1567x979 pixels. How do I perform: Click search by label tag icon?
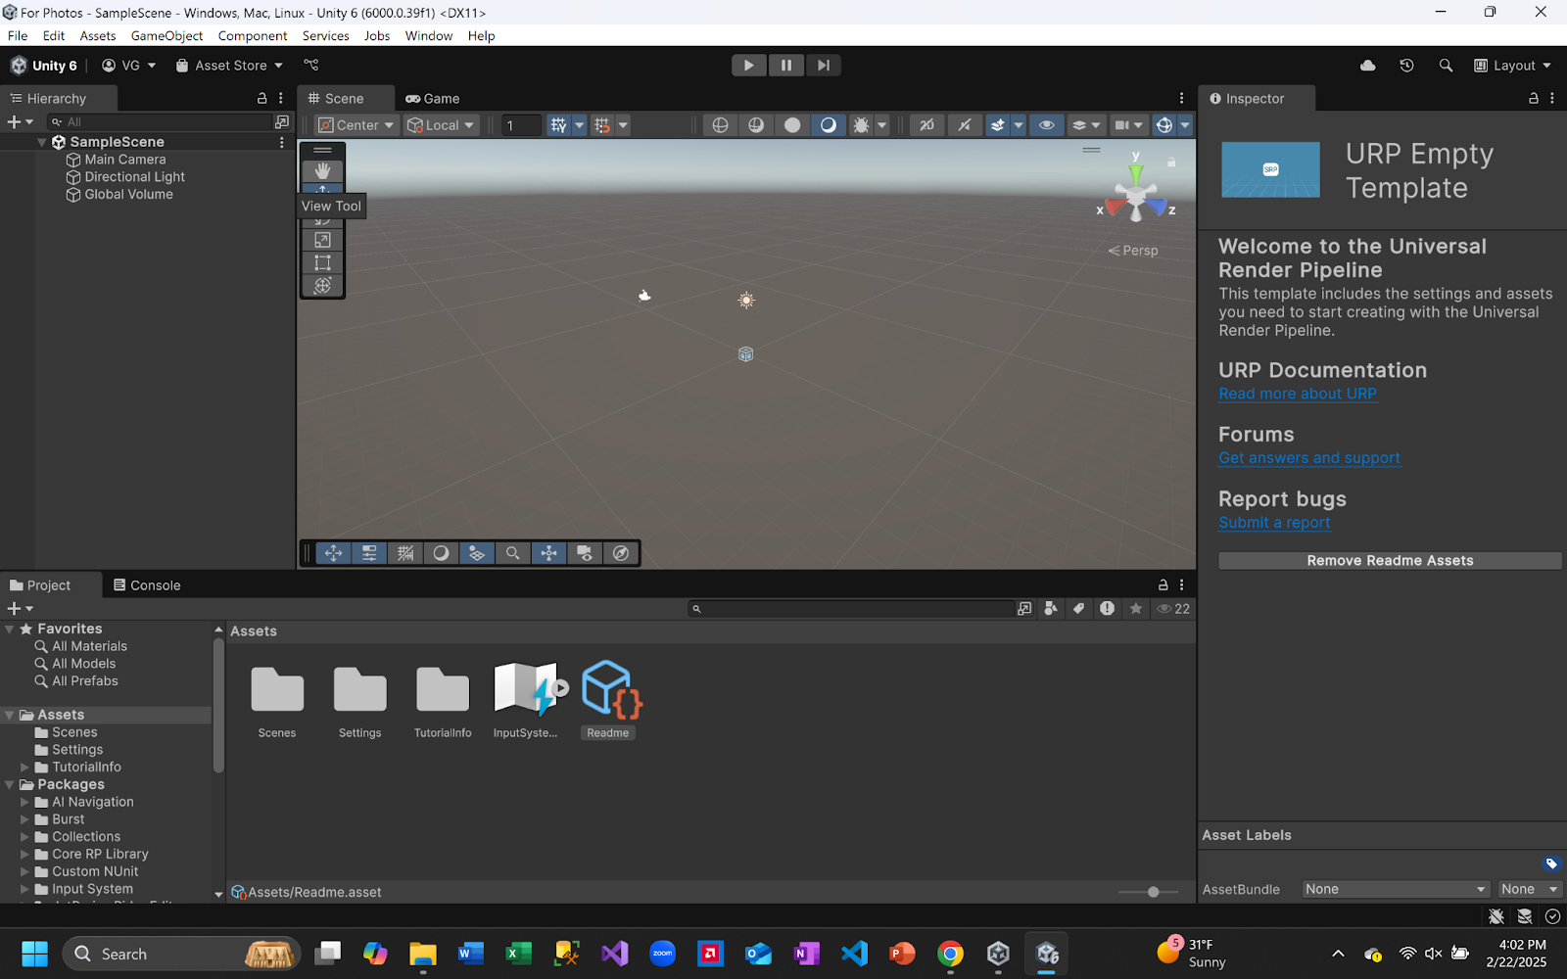pyautogui.click(x=1078, y=608)
